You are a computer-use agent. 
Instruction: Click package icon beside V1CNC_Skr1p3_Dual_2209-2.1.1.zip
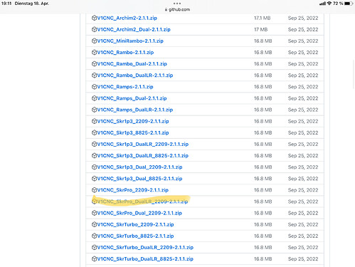pos(94,167)
